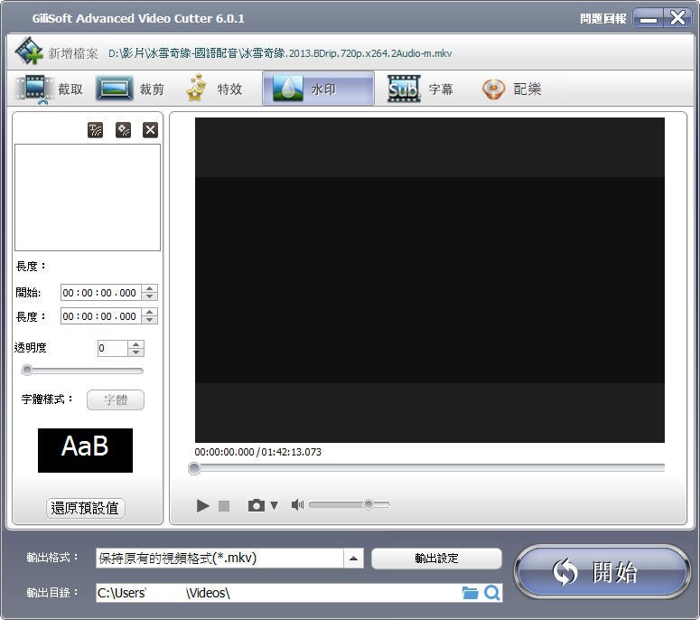Click the watermark list box
Viewport: 700px width, 620px height.
(x=88, y=197)
